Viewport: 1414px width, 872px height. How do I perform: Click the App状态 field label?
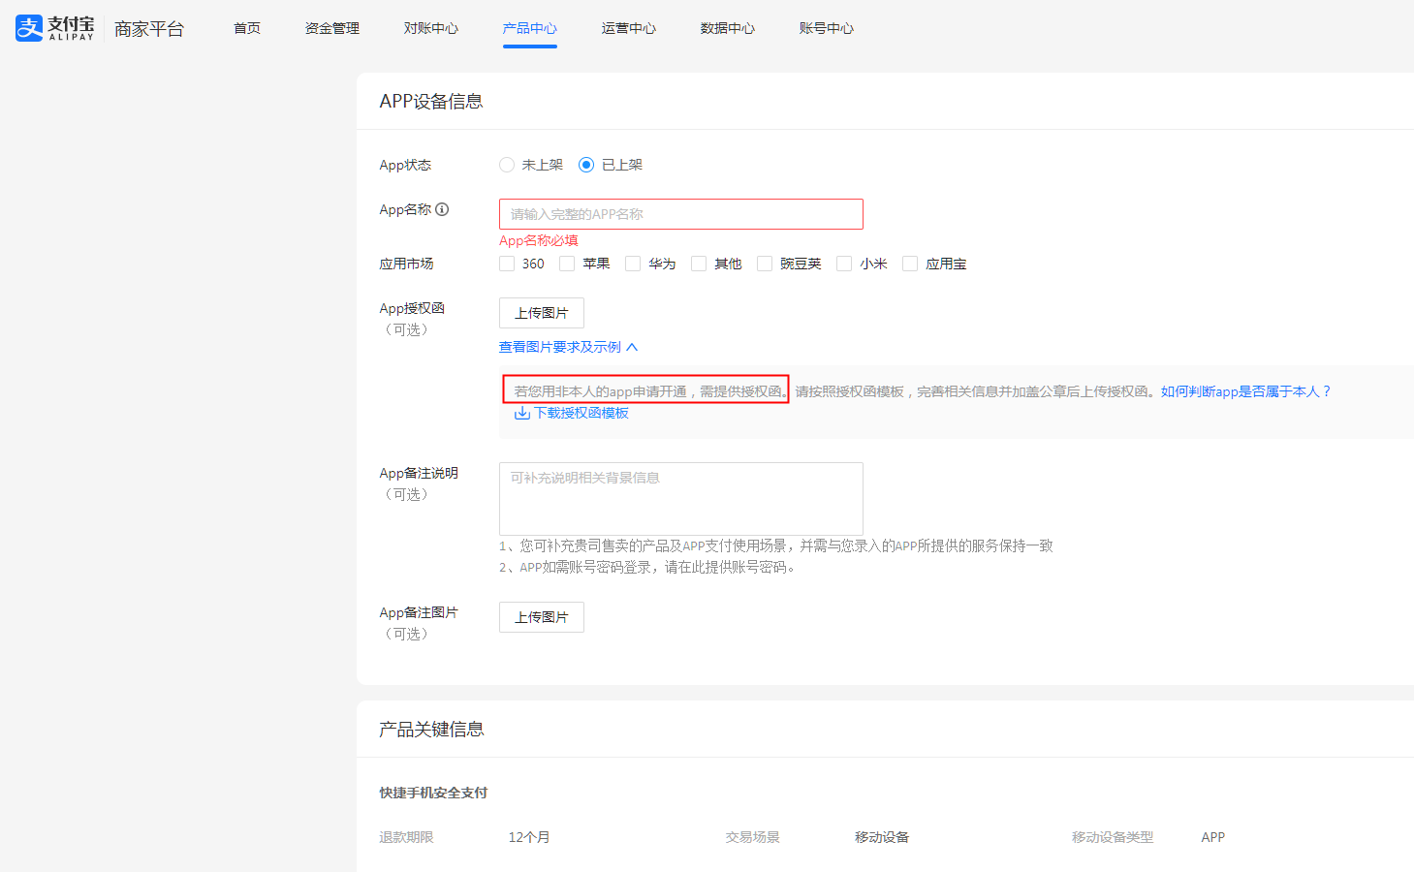[405, 165]
